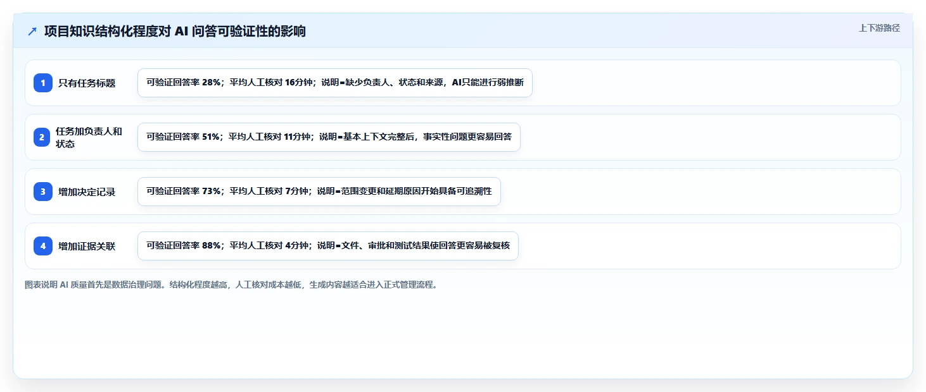The width and height of the screenshot is (926, 392).
Task: Click the step 1 number badge
Action: [x=43, y=83]
